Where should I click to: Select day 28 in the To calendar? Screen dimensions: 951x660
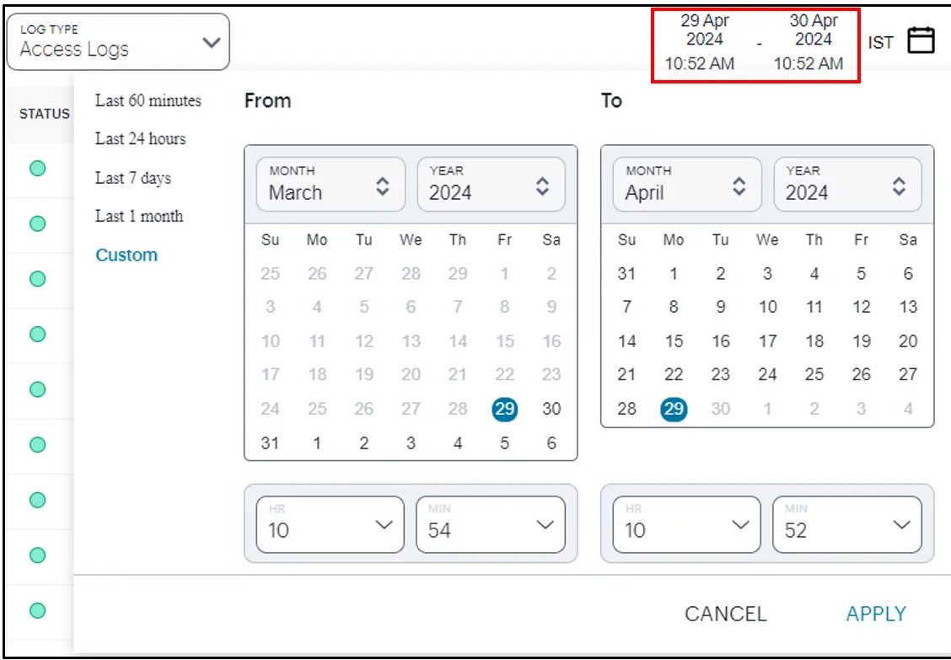pos(626,409)
